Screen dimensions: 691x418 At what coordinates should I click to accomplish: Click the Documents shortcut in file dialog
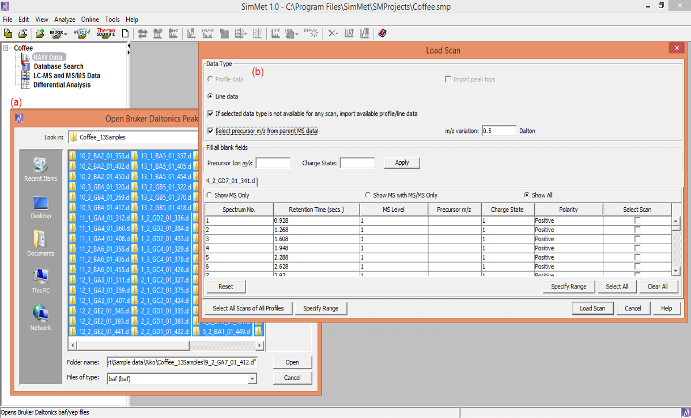(x=40, y=244)
